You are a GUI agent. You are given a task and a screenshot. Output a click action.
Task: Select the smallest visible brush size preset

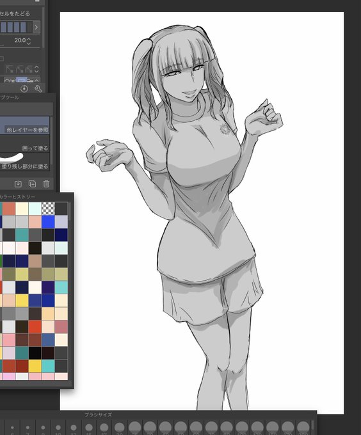(12, 427)
